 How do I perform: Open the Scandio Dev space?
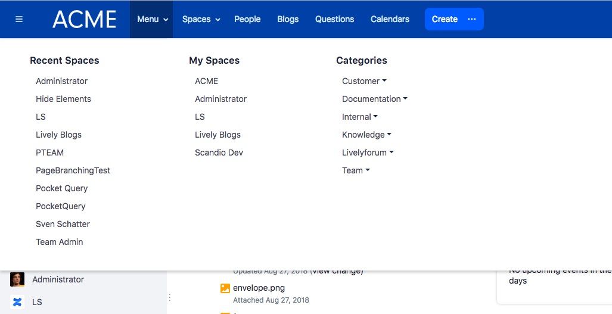pos(219,153)
